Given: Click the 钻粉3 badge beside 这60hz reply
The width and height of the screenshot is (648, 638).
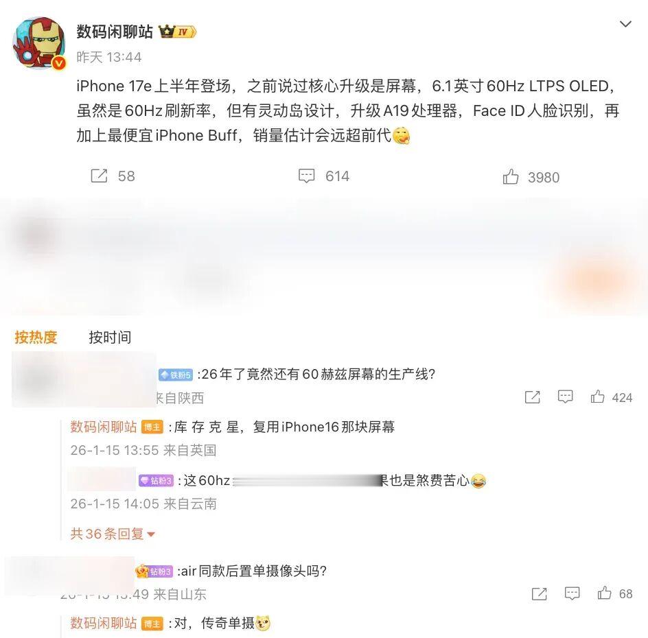Looking at the screenshot, I should [x=156, y=480].
